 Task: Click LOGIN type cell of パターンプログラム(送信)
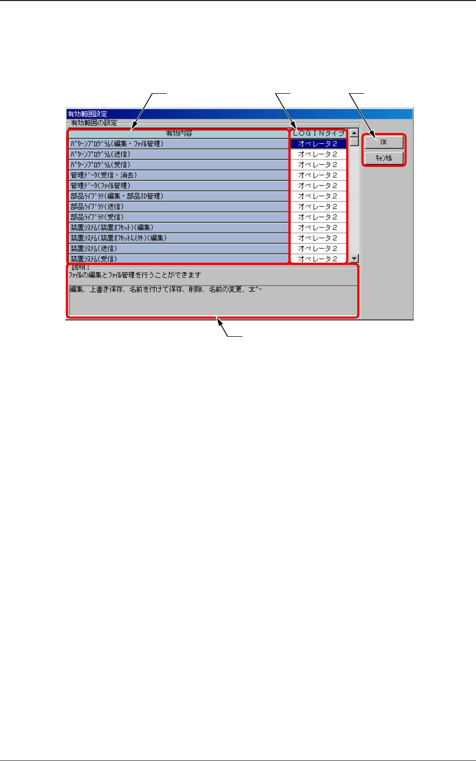click(x=318, y=154)
